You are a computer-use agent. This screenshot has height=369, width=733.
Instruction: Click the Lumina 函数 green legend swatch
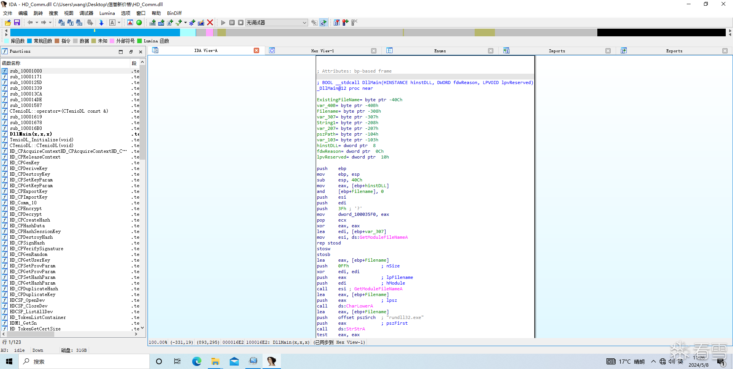point(139,41)
